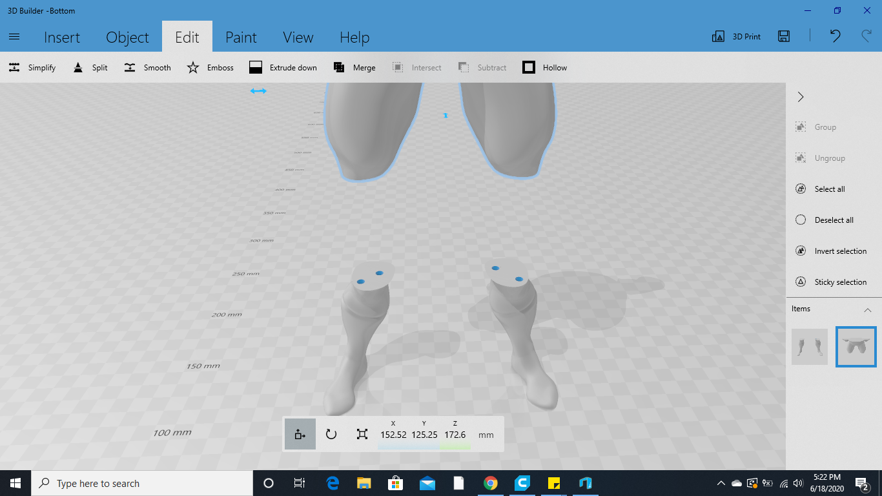Enable Sticky selection

[x=833, y=282]
